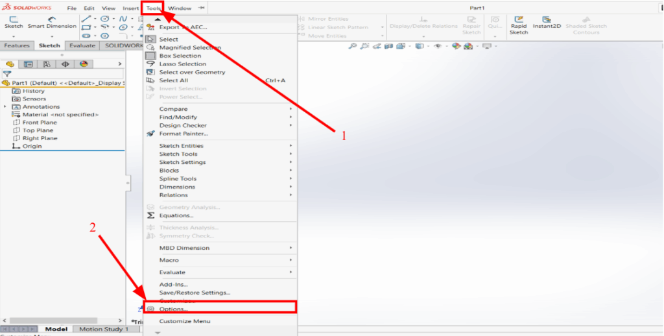Open the Macro submenu
Viewport: 664px width, 336px height.
point(220,260)
